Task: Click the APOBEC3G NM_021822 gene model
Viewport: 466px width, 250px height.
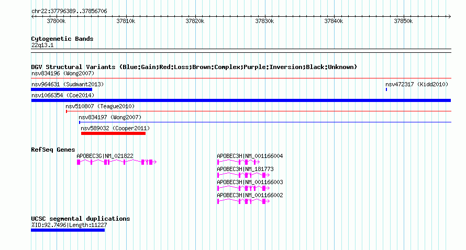Action: click(117, 162)
